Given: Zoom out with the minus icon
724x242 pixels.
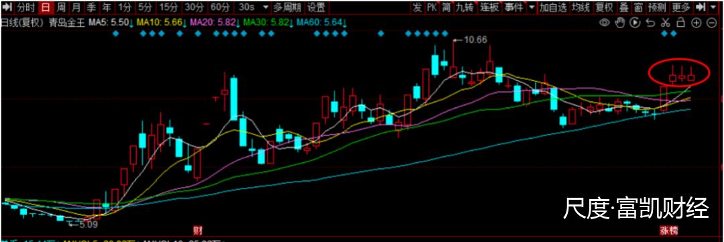Looking at the screenshot, I should point(711,22).
